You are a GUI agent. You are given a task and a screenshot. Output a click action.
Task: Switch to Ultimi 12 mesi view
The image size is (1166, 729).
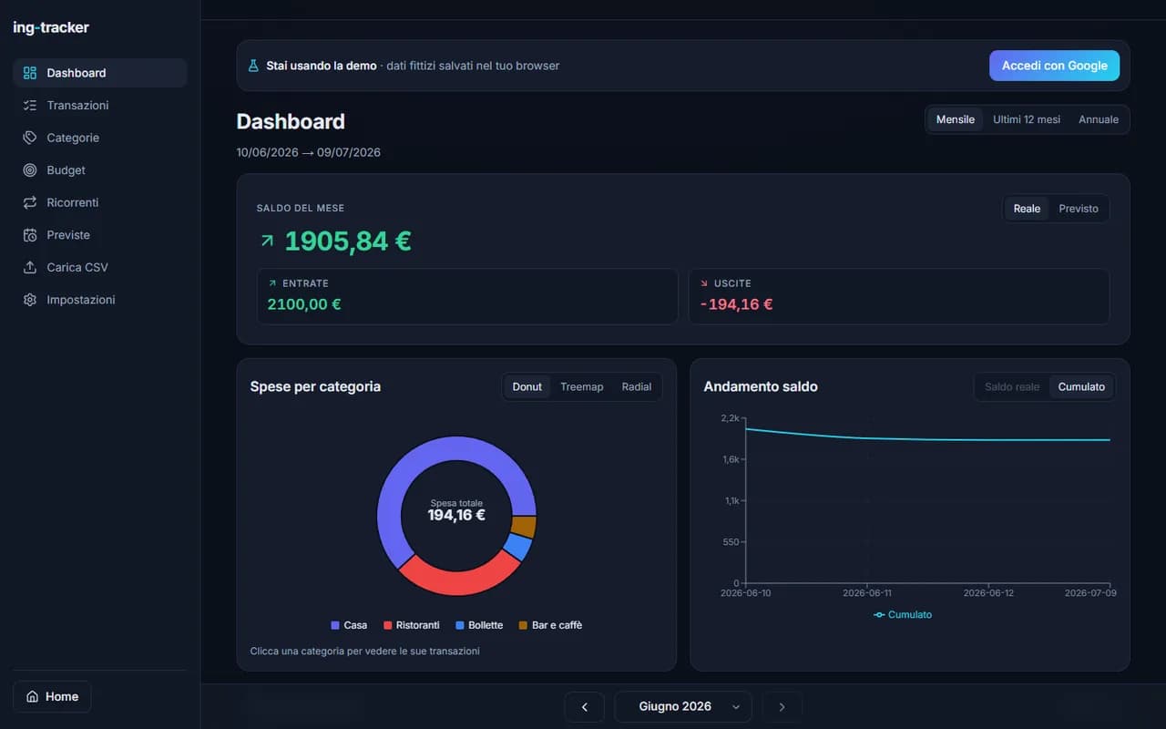click(x=1027, y=119)
